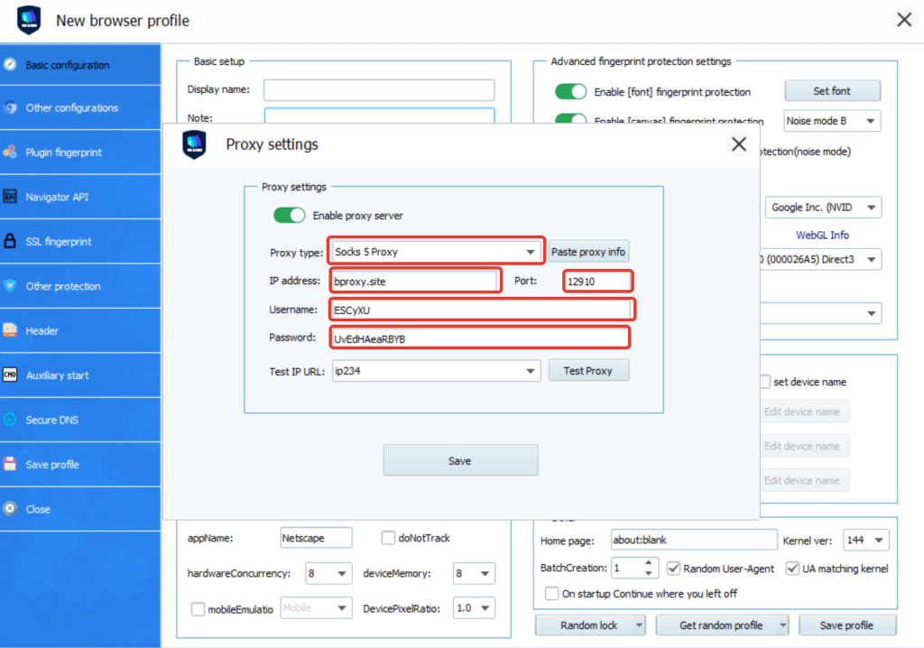Image resolution: width=924 pixels, height=648 pixels.
Task: Click into the Password input field
Action: 478,338
